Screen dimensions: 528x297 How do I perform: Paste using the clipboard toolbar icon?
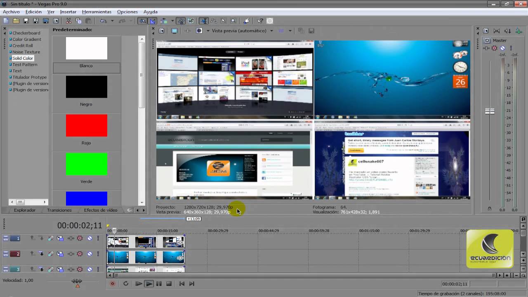(88, 21)
